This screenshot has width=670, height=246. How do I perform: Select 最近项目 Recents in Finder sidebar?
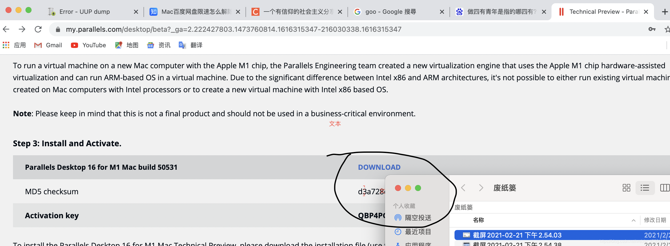point(413,232)
